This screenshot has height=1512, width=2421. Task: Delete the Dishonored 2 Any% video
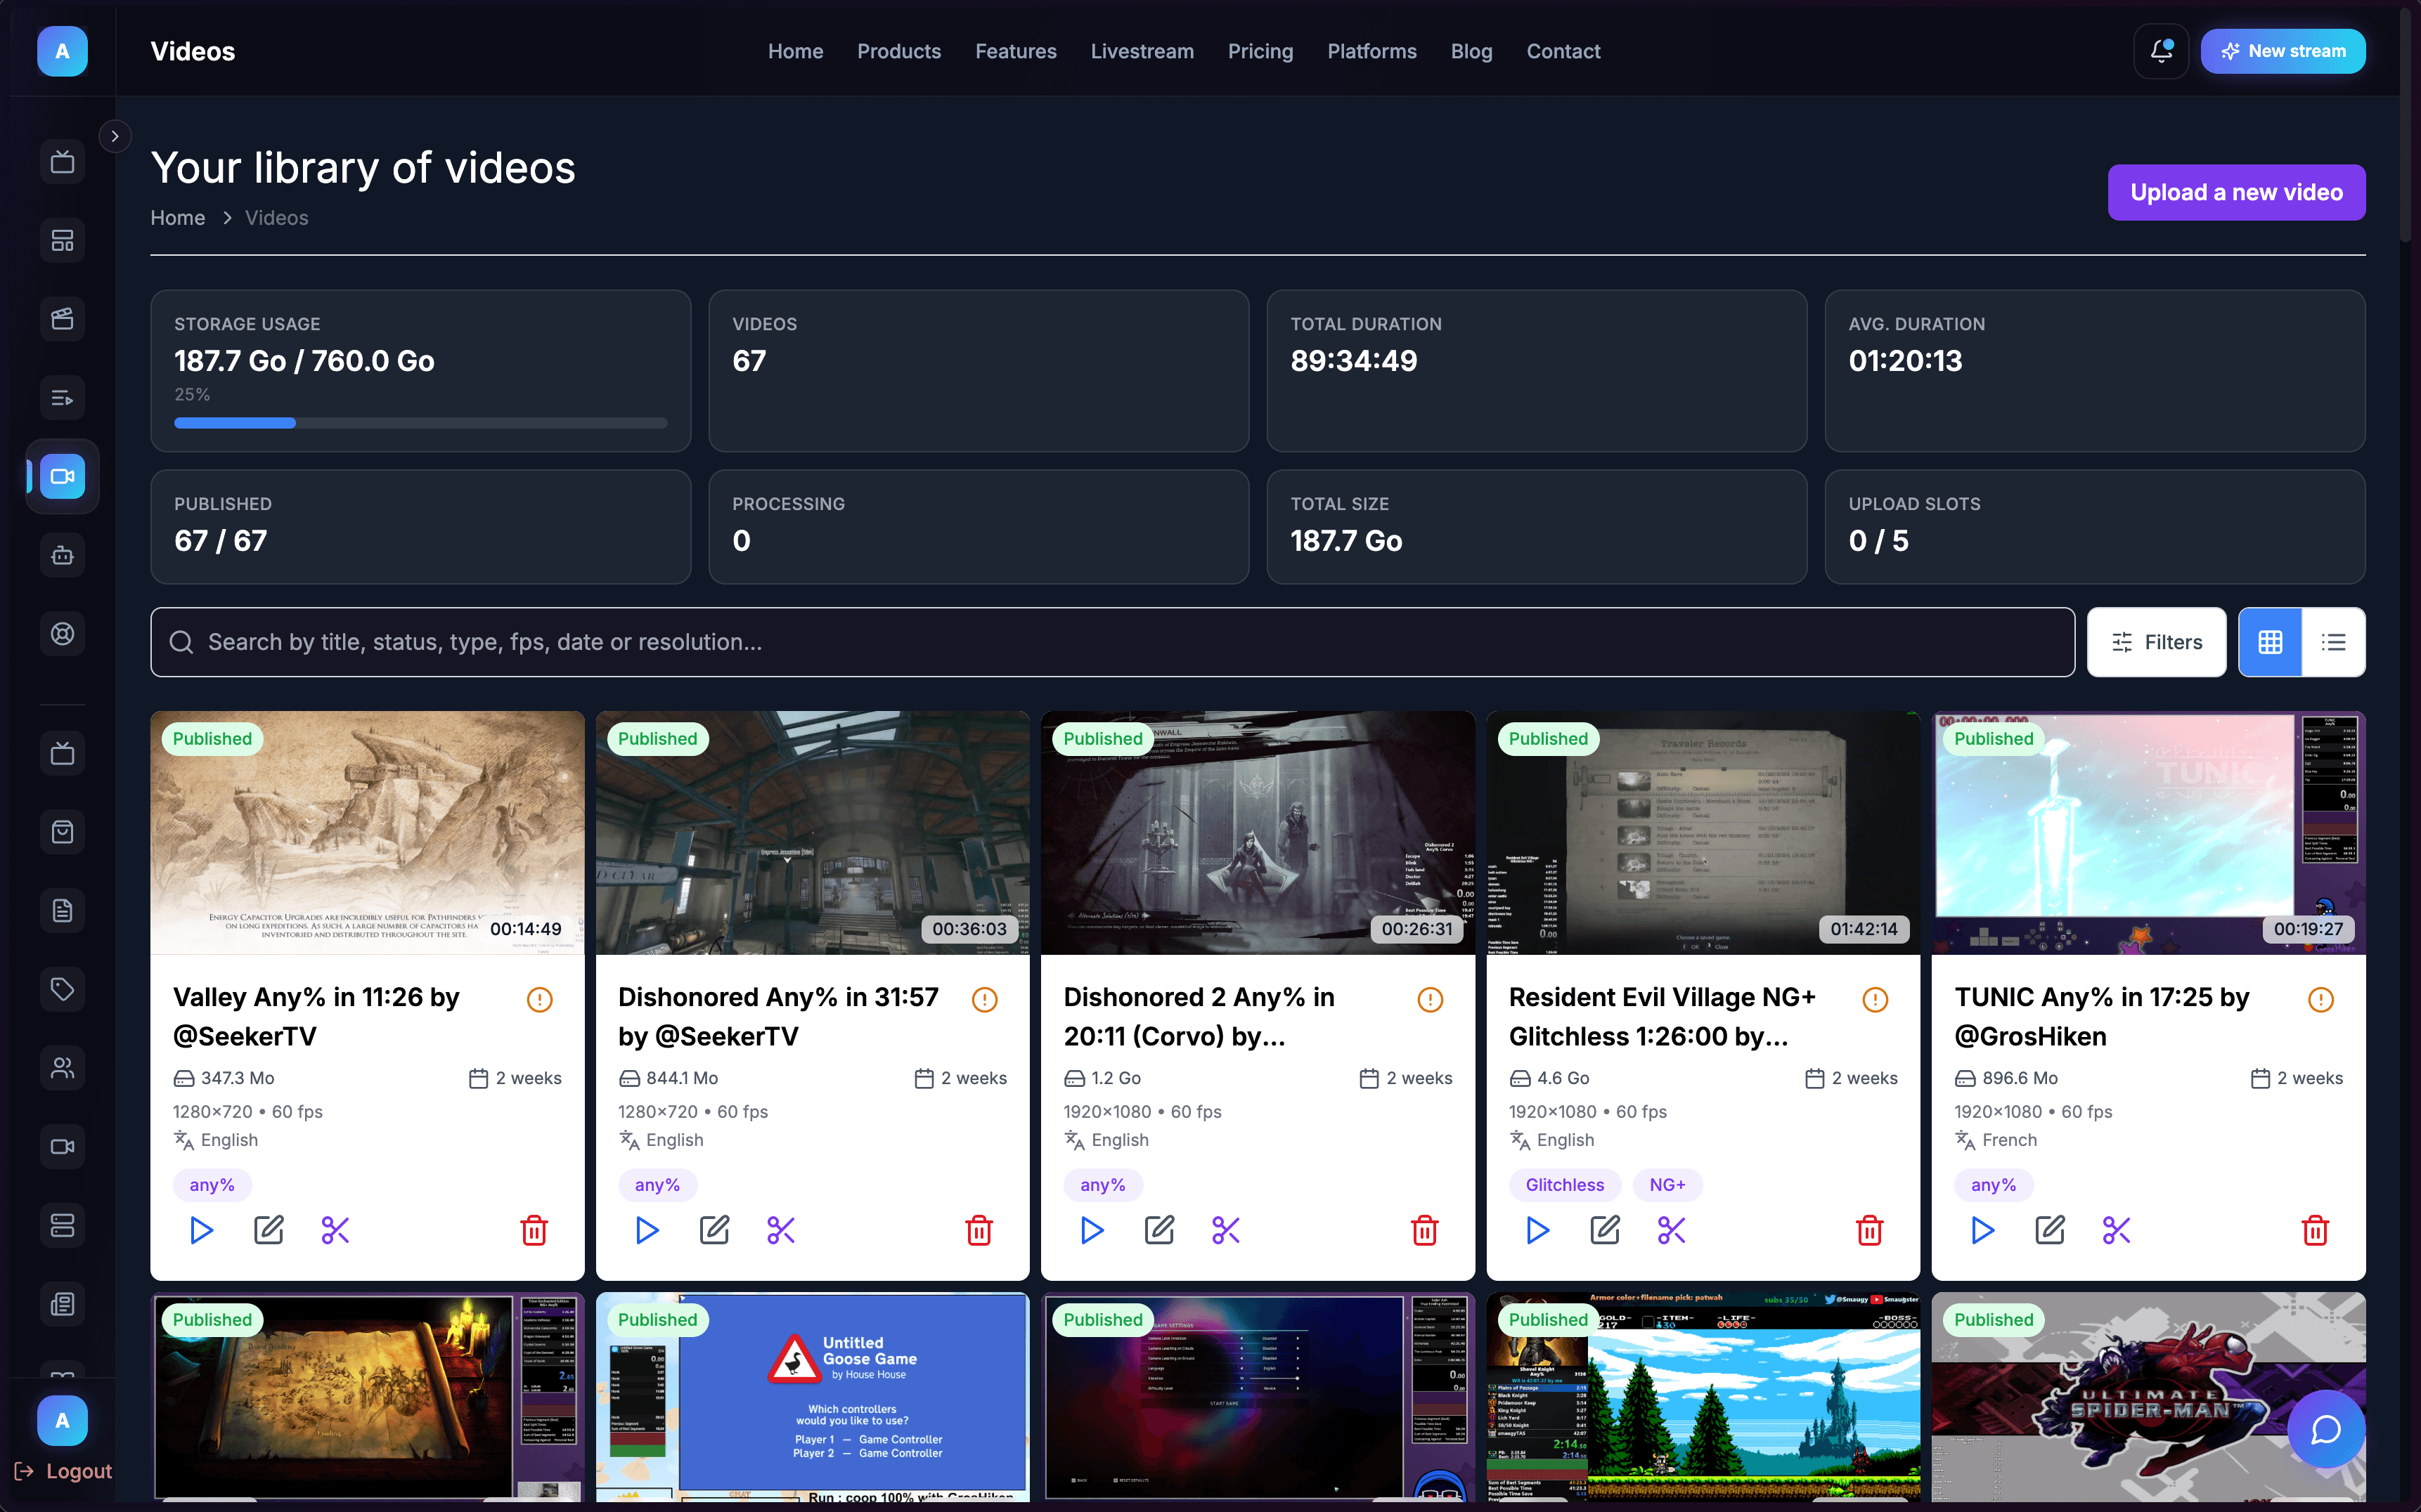[1425, 1230]
